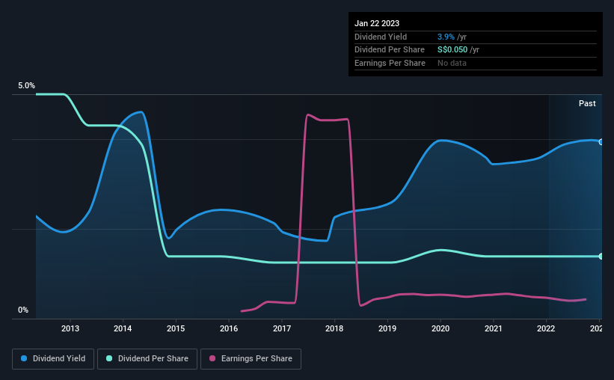Select the 2022 x-axis year label
This screenshot has width=614, height=380.
click(x=546, y=328)
